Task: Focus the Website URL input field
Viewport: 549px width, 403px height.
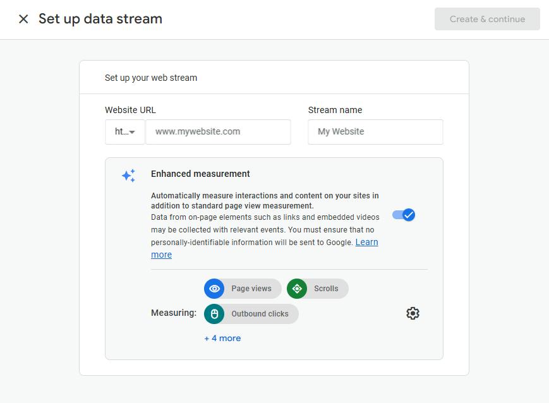Action: coord(218,131)
